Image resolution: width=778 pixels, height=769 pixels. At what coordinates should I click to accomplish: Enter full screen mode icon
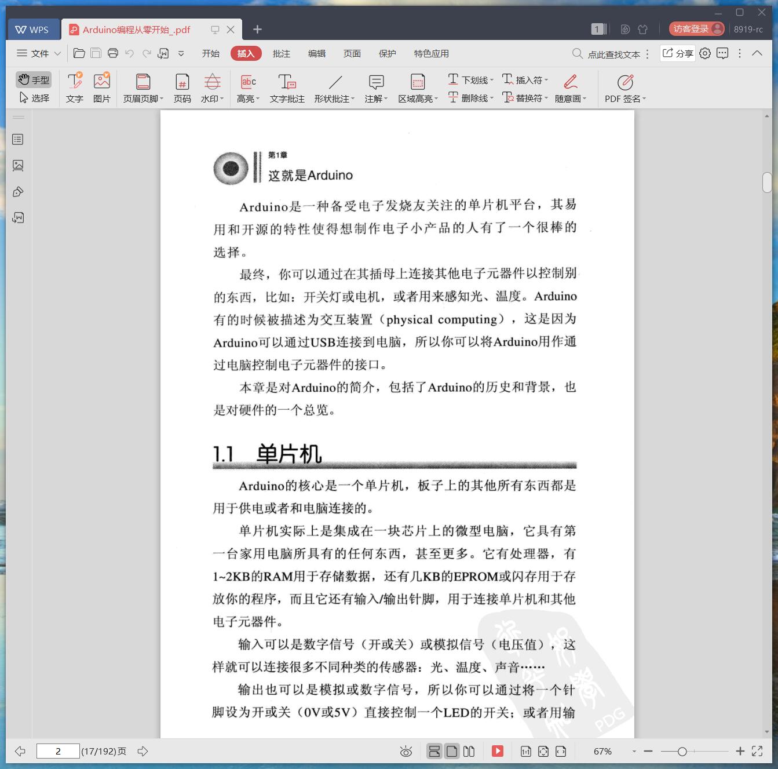[x=757, y=751]
